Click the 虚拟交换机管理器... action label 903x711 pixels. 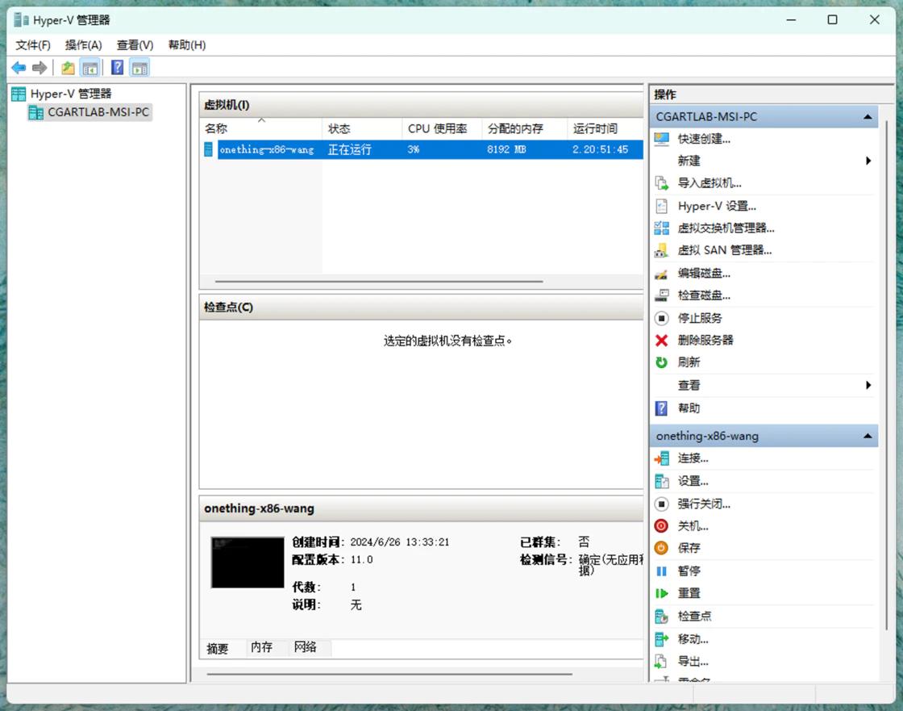coord(726,228)
